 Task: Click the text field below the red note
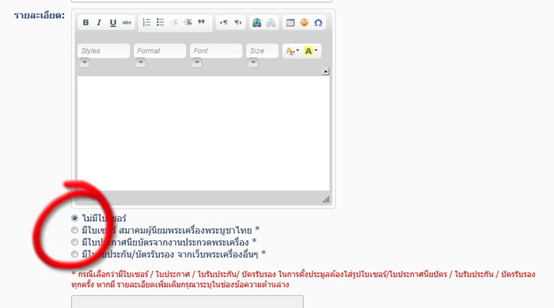coord(188,302)
